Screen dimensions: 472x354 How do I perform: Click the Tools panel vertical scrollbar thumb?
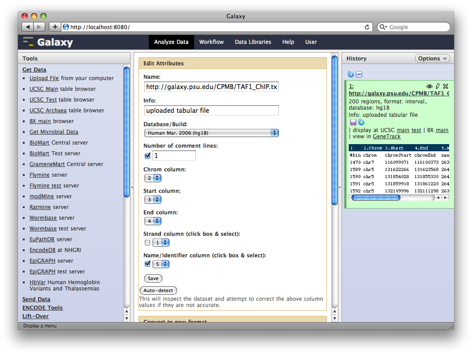point(126,132)
